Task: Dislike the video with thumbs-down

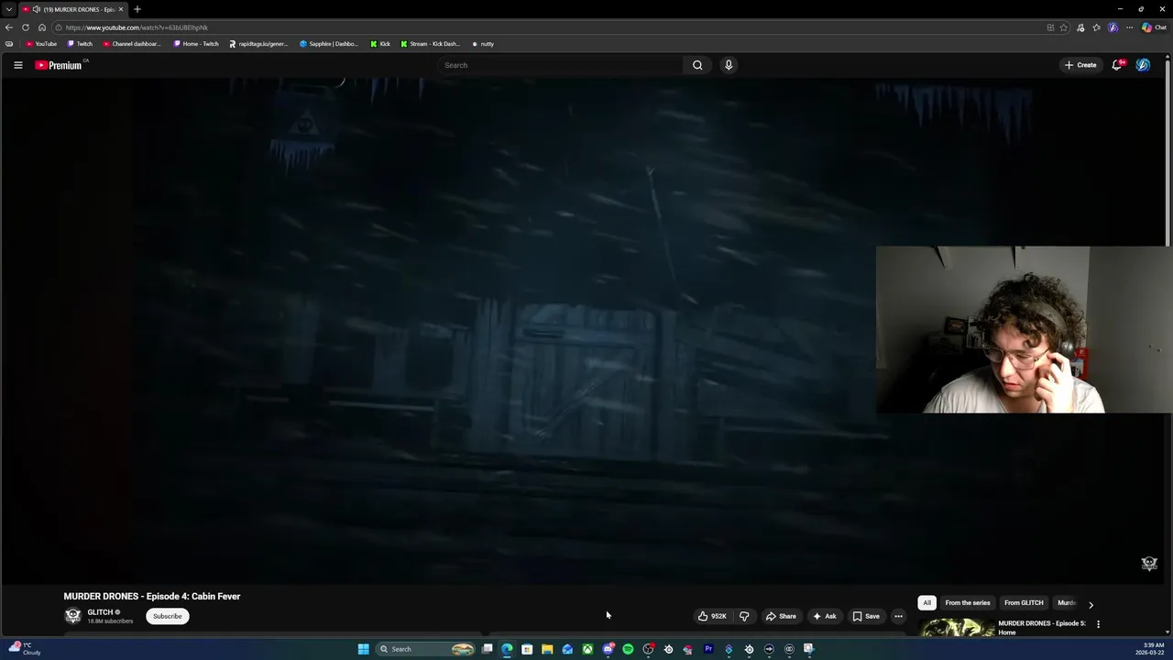Action: (x=744, y=616)
